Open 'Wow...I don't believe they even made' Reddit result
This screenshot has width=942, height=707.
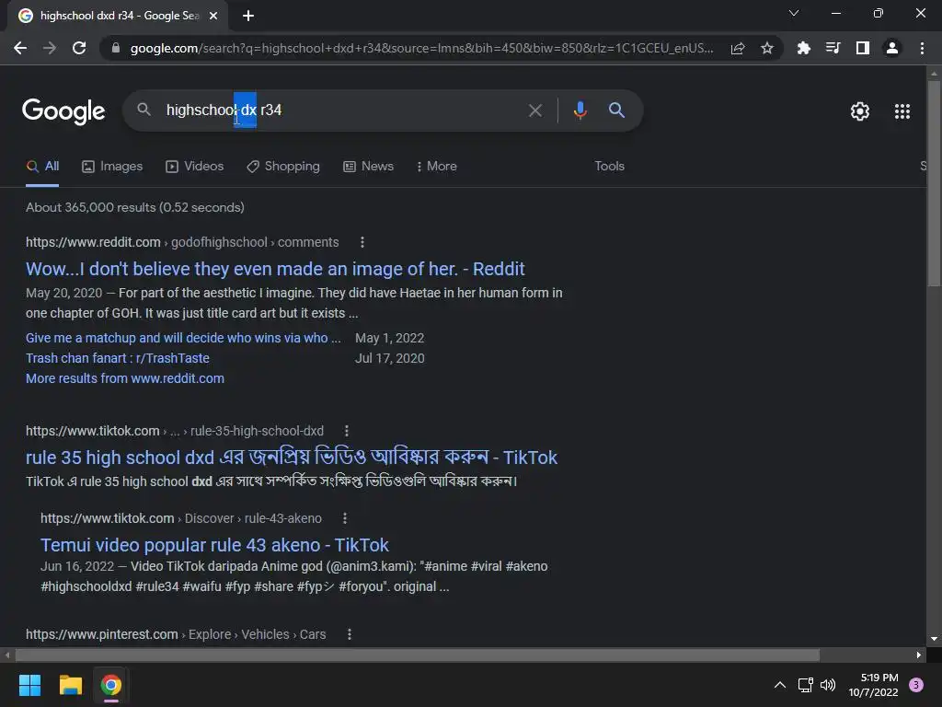tap(275, 269)
